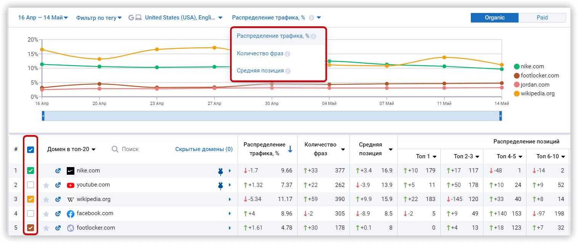Click the info icon next to Количество фраз

click(287, 53)
